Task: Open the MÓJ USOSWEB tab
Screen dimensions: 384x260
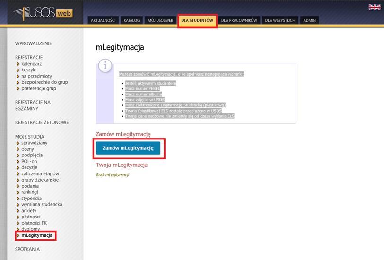Action: [x=160, y=20]
